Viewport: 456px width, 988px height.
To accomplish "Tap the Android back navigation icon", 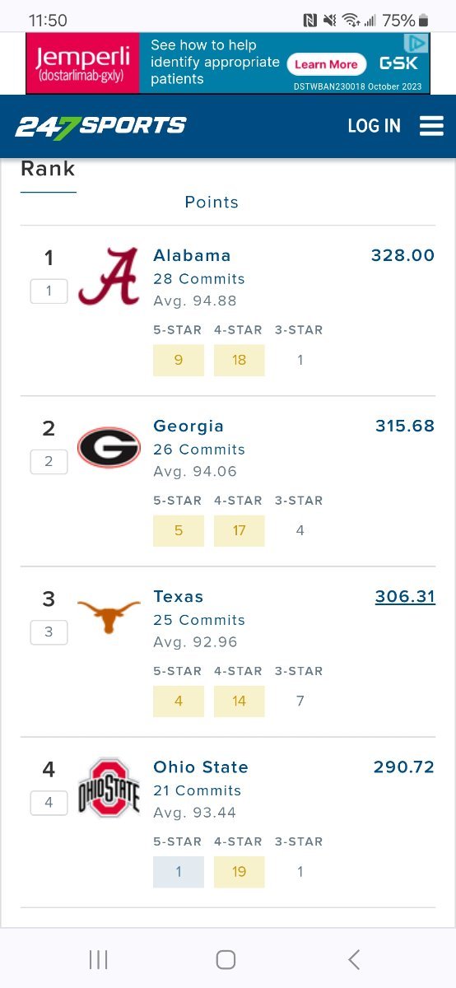I will click(354, 959).
